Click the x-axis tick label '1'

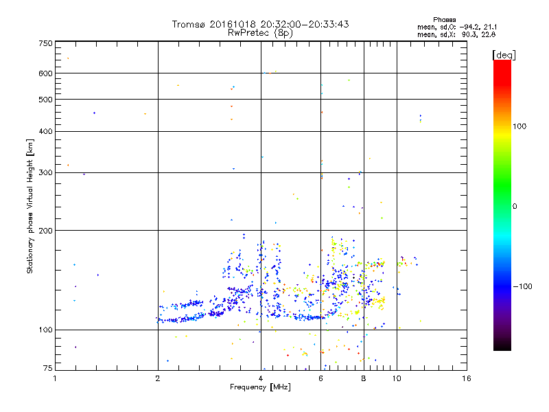(55, 378)
